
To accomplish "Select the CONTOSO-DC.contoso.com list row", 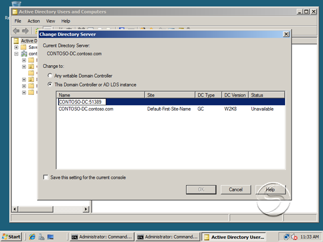I will (171, 109).
